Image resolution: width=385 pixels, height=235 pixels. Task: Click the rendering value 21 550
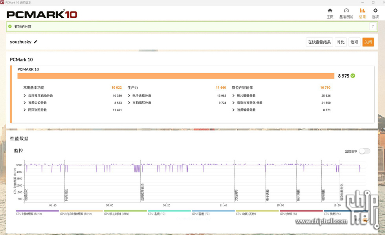click(x=326, y=103)
